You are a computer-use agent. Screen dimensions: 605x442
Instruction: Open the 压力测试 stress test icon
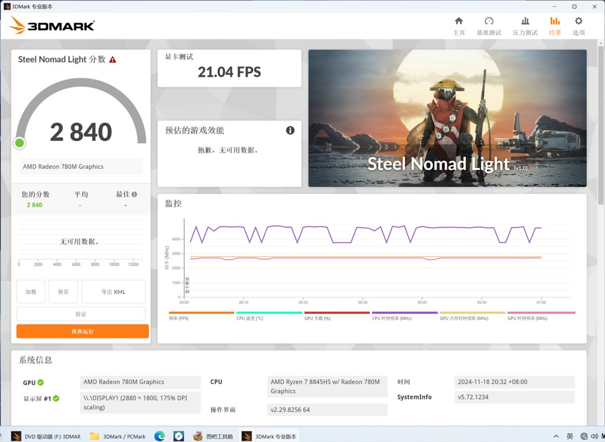click(525, 21)
